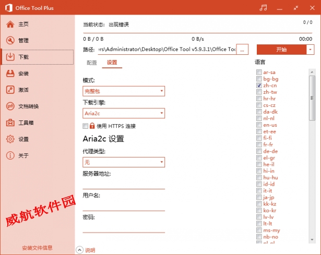Open the 模式 dropdown showing 完整包

[x=124, y=91]
